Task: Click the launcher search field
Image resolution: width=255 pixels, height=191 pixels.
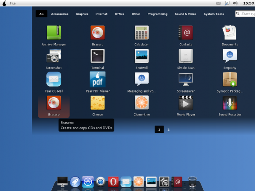Action: [245, 14]
